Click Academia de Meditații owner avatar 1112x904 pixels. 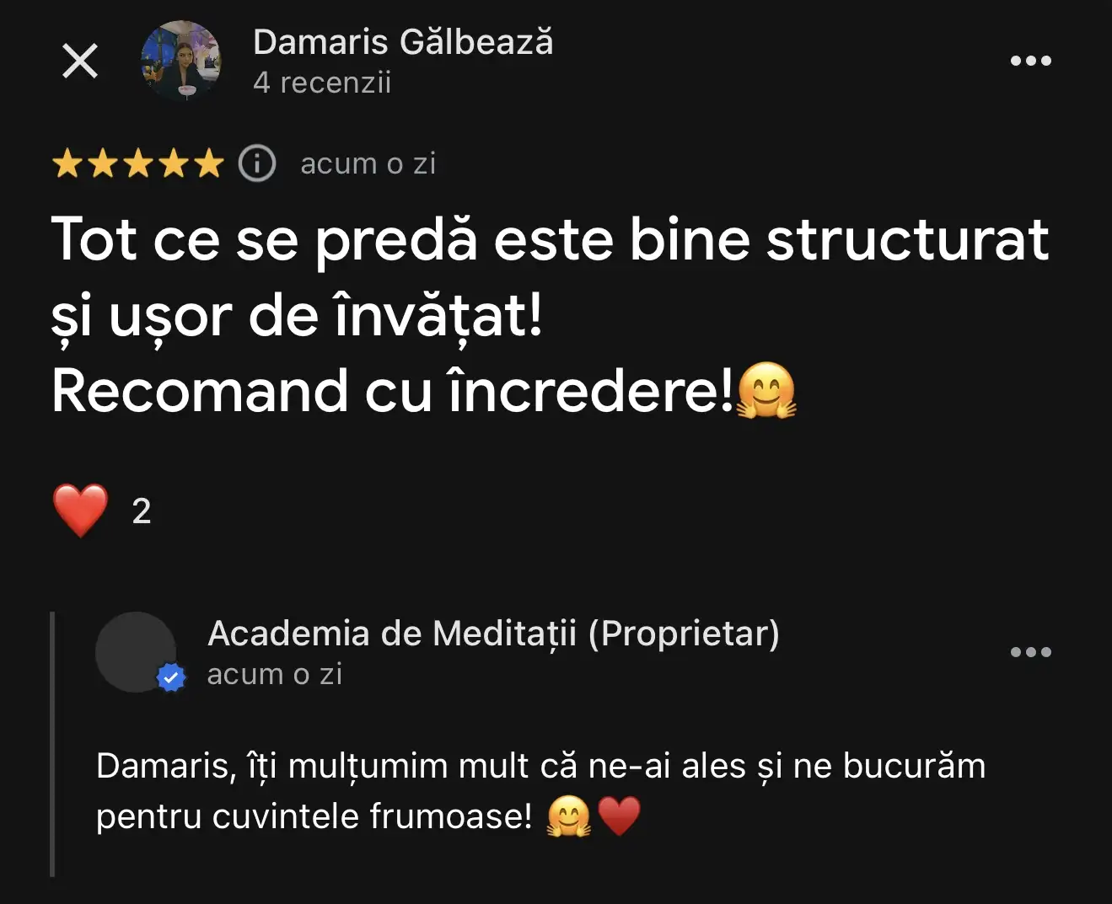[136, 652]
